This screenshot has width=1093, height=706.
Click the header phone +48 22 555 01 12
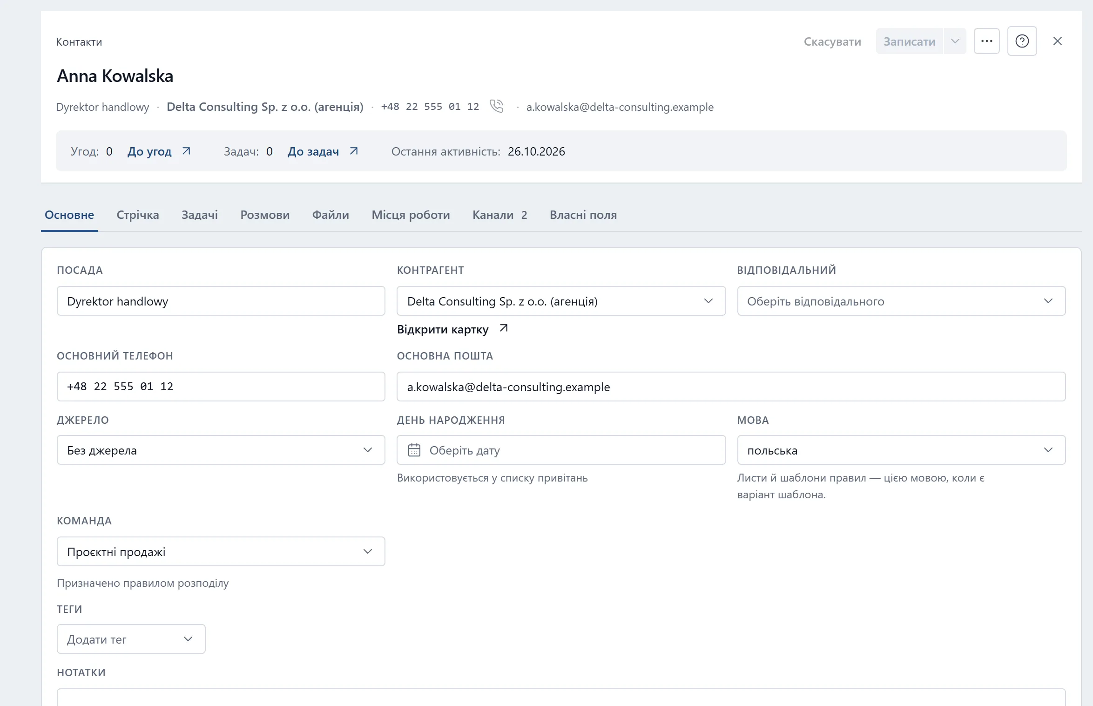[x=430, y=107]
